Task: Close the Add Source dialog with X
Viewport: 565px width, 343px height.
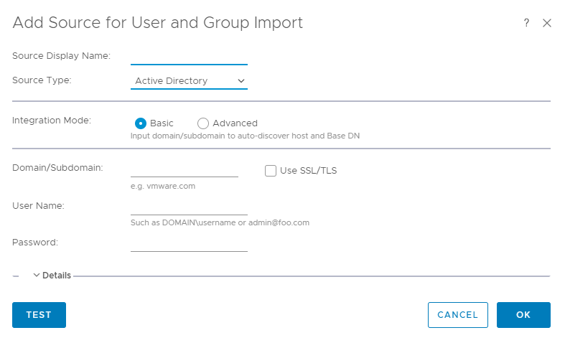Action: [x=547, y=23]
